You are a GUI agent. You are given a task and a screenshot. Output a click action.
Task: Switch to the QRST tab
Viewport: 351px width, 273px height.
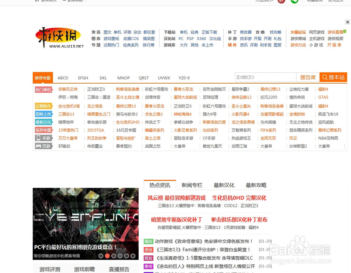coord(144,78)
